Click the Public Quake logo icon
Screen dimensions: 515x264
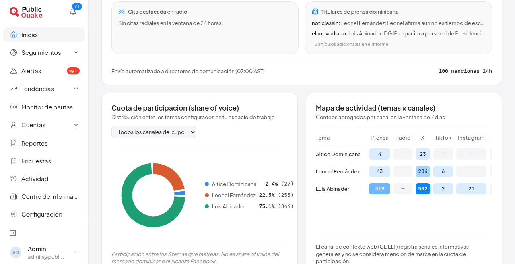14,12
